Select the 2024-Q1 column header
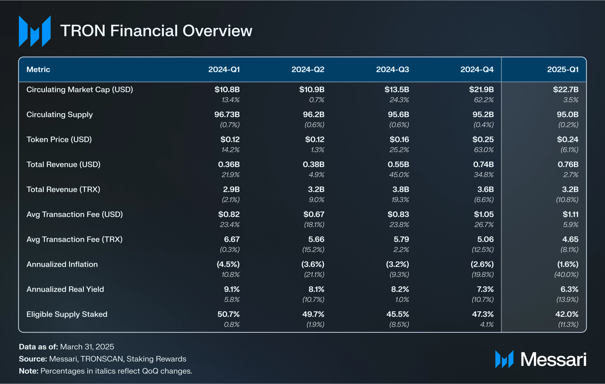 coord(224,70)
